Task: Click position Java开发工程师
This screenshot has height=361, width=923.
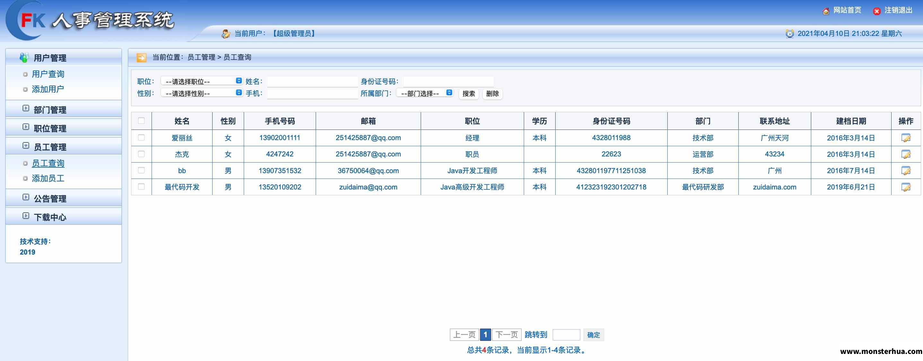Action: point(472,171)
